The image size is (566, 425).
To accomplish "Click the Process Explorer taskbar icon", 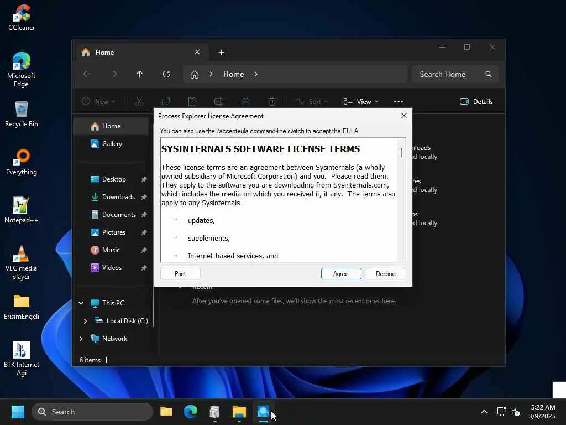I will (264, 412).
